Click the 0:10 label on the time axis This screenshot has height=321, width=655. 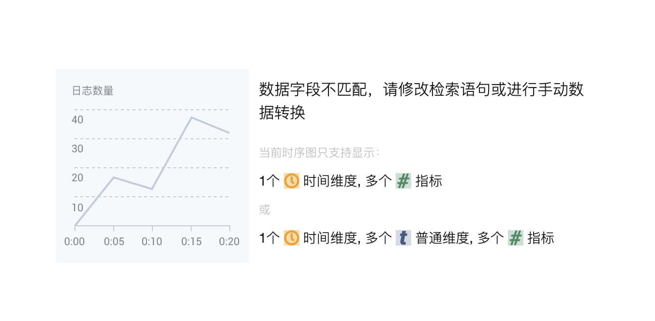152,241
